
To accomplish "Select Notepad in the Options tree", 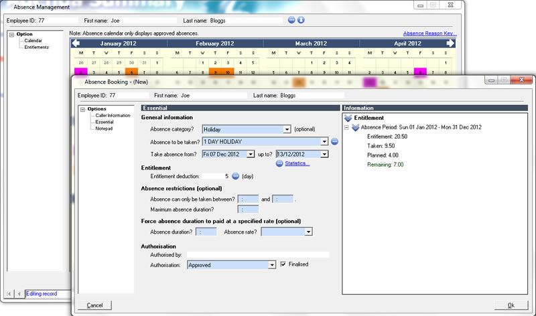I will pos(104,128).
